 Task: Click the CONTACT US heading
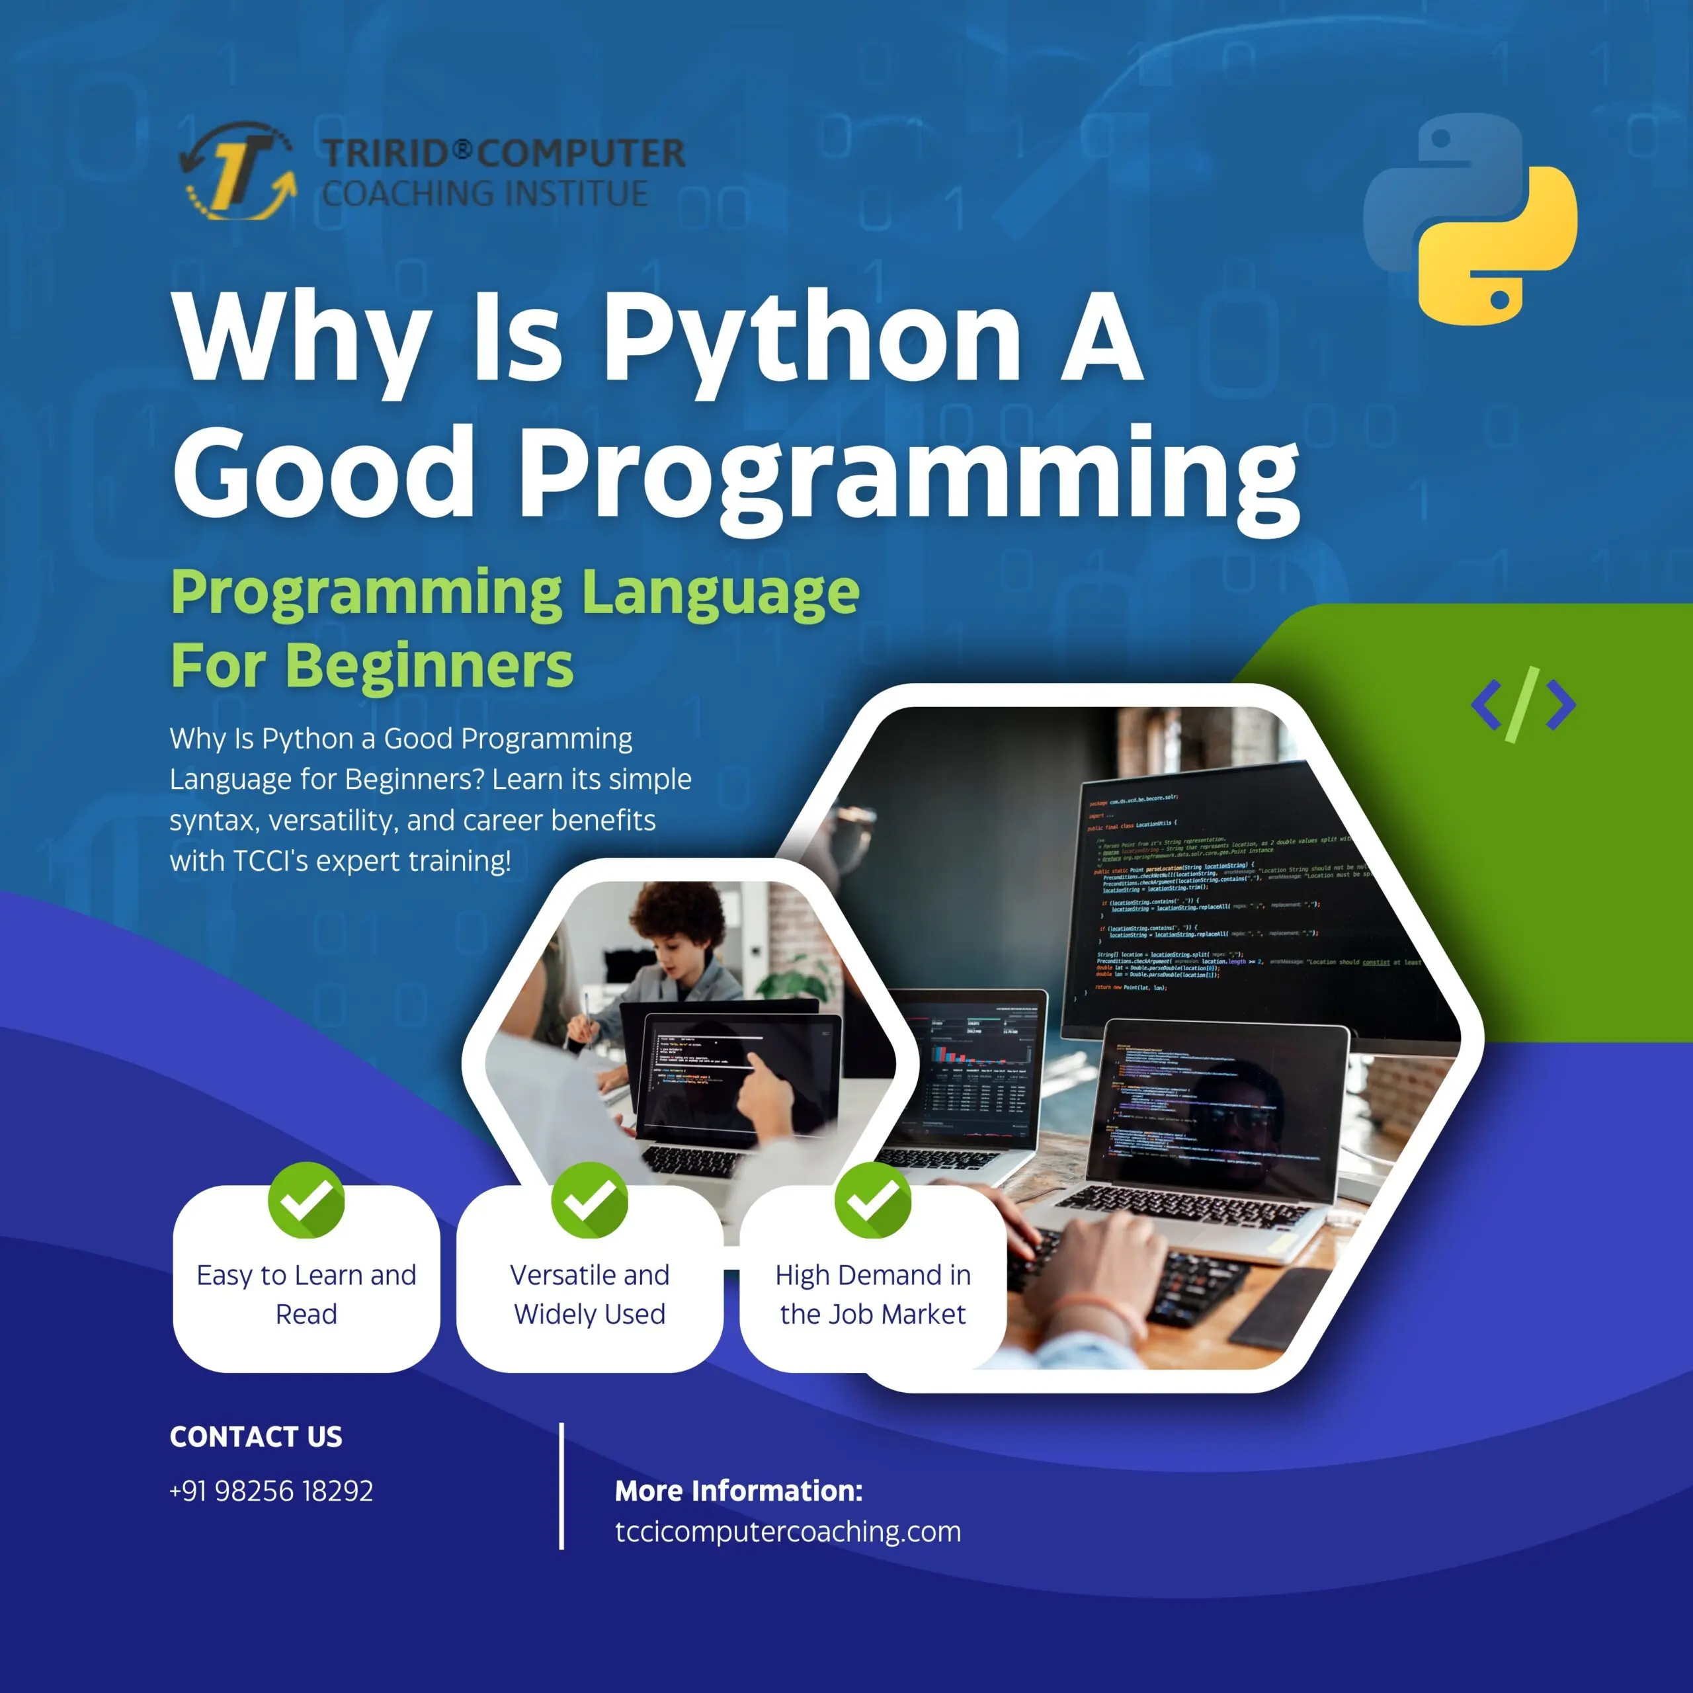tap(256, 1436)
